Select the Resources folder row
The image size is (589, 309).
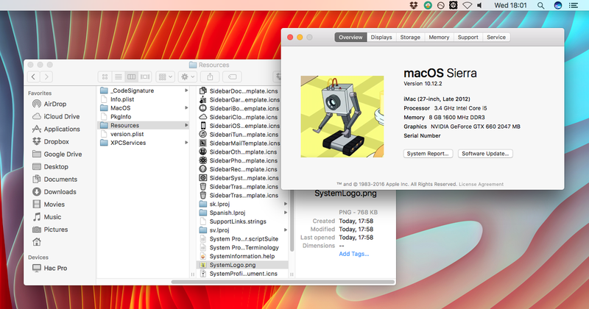click(144, 125)
